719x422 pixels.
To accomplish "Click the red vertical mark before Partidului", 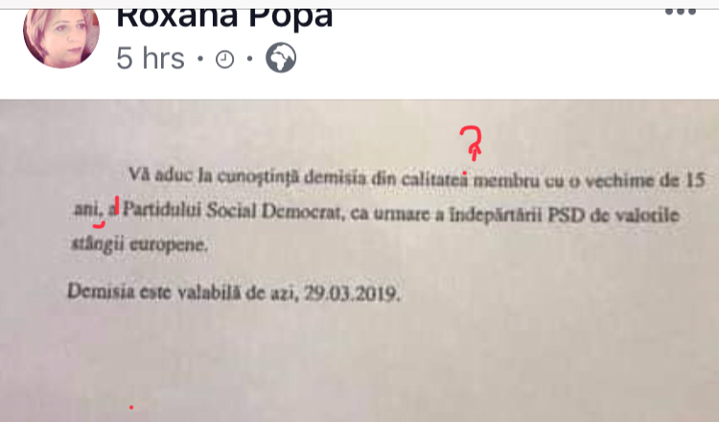I will point(117,205).
